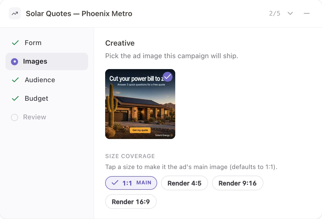Click the checkmark inside the 1:1 chip

(x=115, y=182)
